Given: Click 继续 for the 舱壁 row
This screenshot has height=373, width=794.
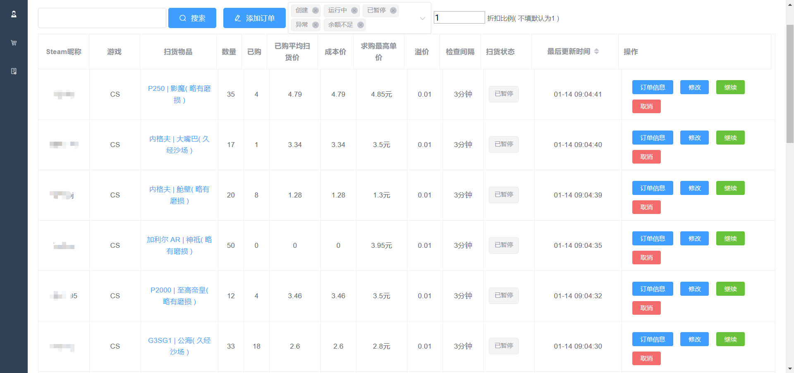Looking at the screenshot, I should click(x=730, y=188).
